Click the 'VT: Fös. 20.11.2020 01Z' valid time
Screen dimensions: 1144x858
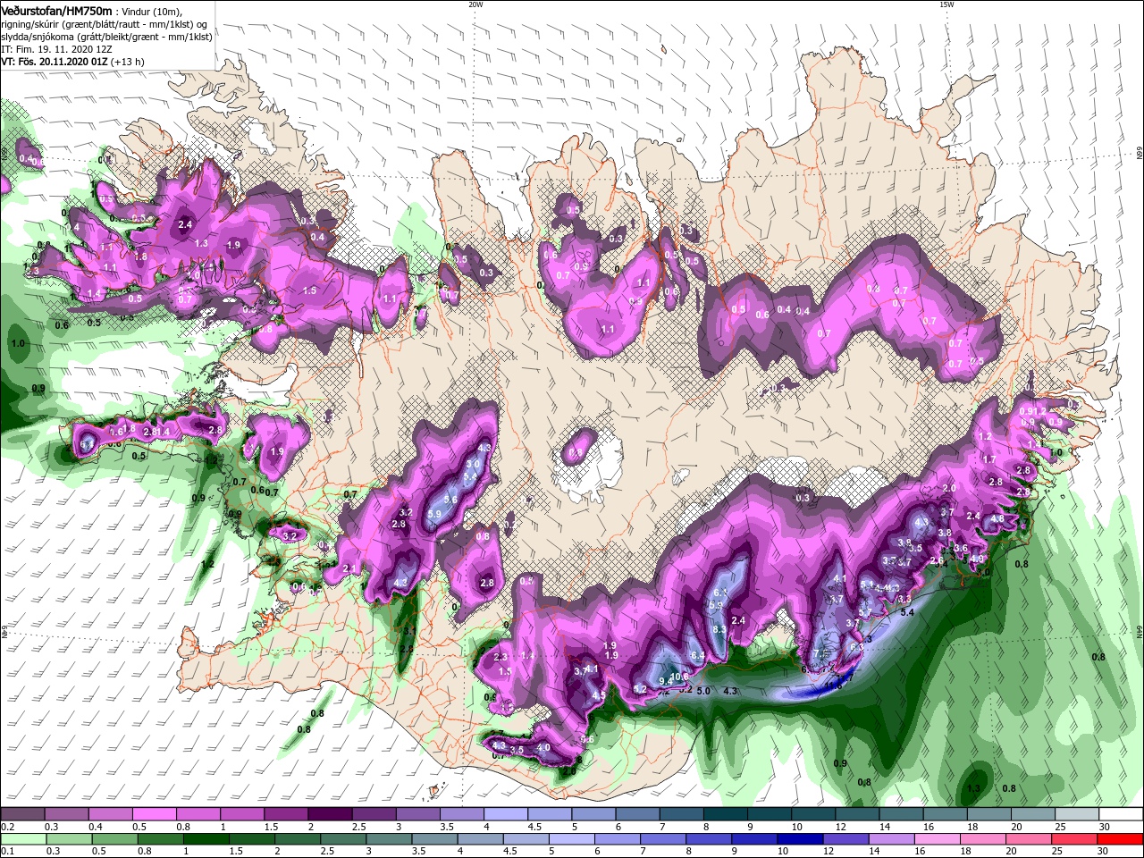pyautogui.click(x=55, y=62)
